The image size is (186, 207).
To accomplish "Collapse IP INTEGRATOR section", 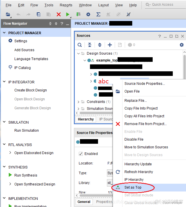I will [x=4, y=82].
